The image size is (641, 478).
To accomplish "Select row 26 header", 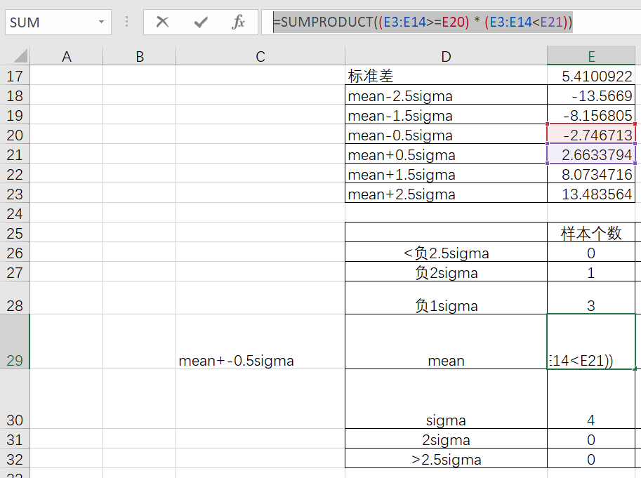I will pyautogui.click(x=15, y=253).
